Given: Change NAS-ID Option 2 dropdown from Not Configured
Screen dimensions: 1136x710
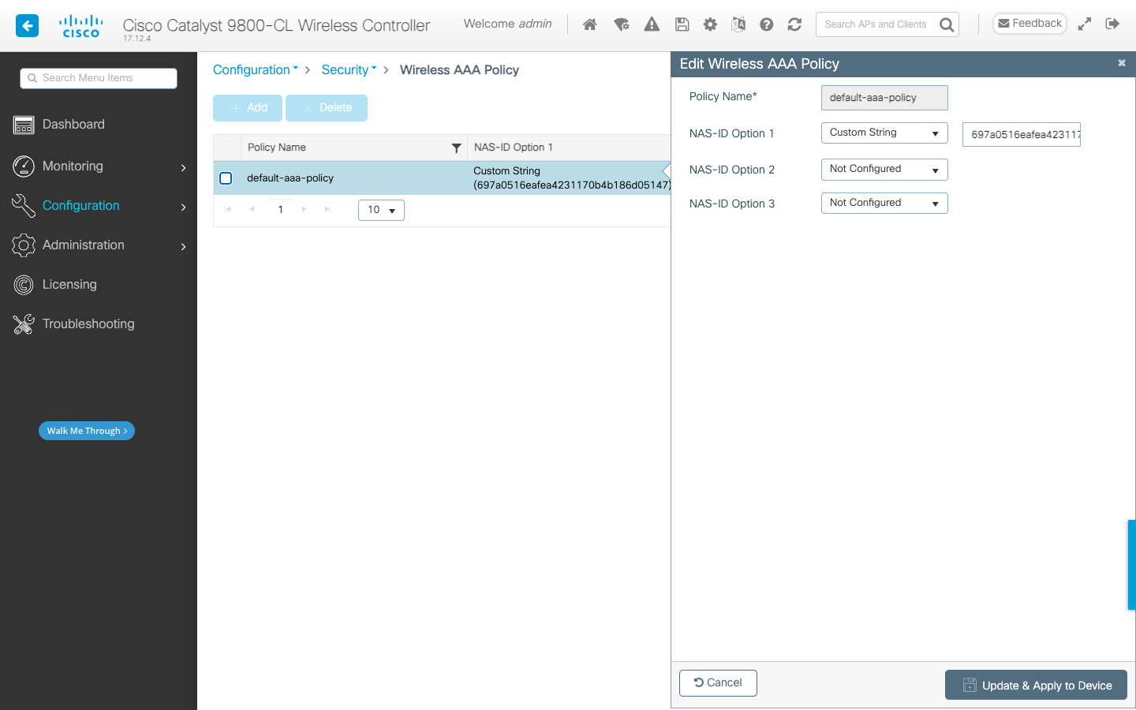Looking at the screenshot, I should pyautogui.click(x=884, y=169).
